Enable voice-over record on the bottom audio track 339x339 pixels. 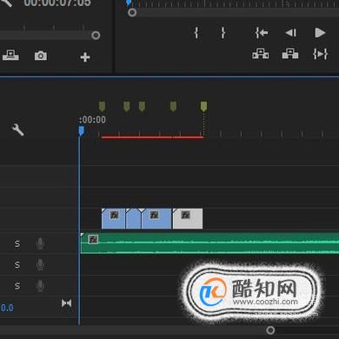(40, 286)
